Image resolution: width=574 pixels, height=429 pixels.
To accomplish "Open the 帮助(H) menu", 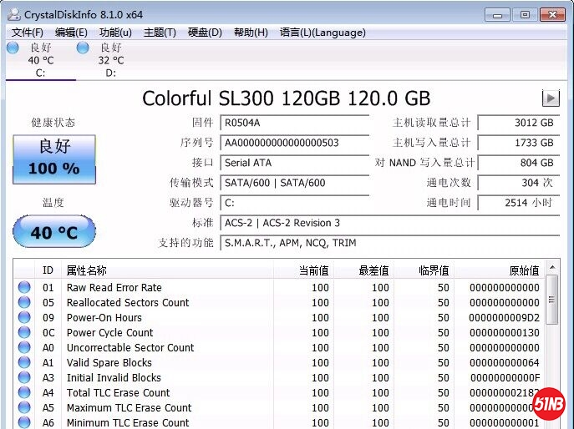I will 251,33.
